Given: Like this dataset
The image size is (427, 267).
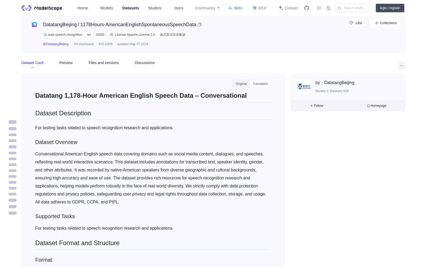Looking at the screenshot, I should click(x=355, y=23).
